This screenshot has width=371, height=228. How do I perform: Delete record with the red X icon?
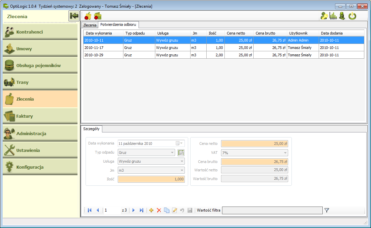pyautogui.click(x=159, y=210)
